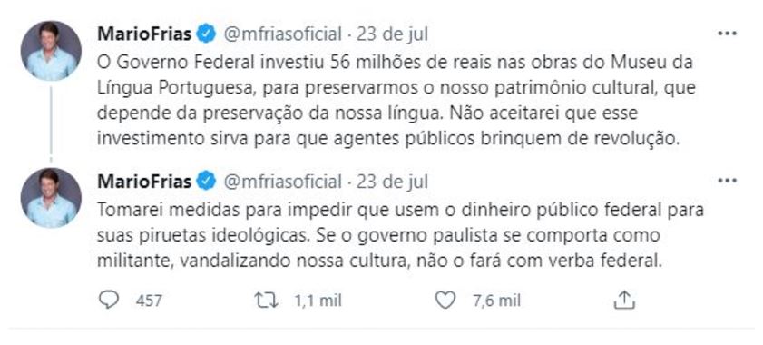Screen dimensions: 763x345
Task: Click MarioFrias name on second tweet
Action: [x=144, y=182]
